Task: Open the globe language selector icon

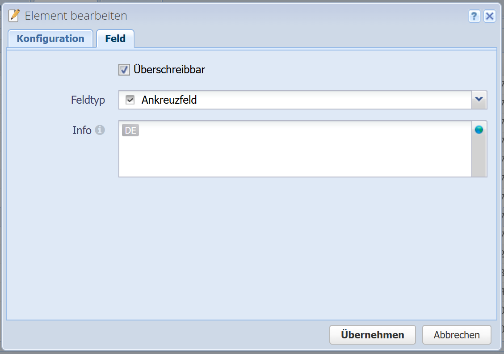Action: (479, 130)
